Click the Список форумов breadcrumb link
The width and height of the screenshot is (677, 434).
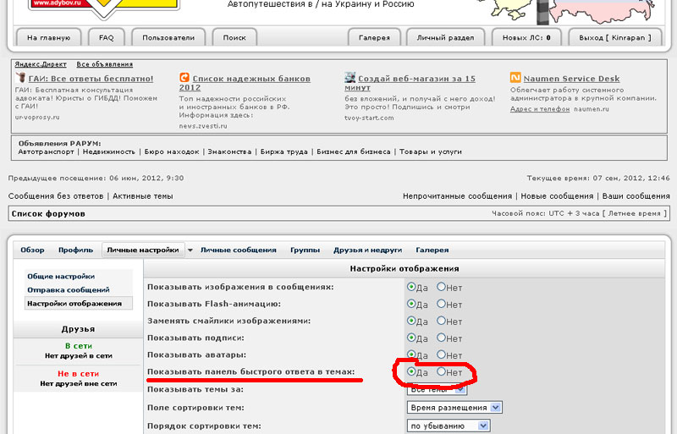pyautogui.click(x=47, y=214)
